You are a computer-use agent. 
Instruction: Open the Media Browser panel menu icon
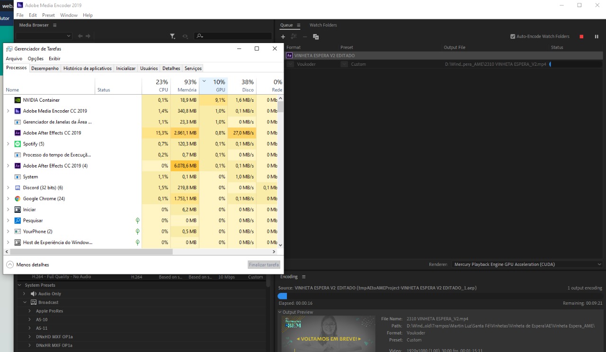point(54,25)
